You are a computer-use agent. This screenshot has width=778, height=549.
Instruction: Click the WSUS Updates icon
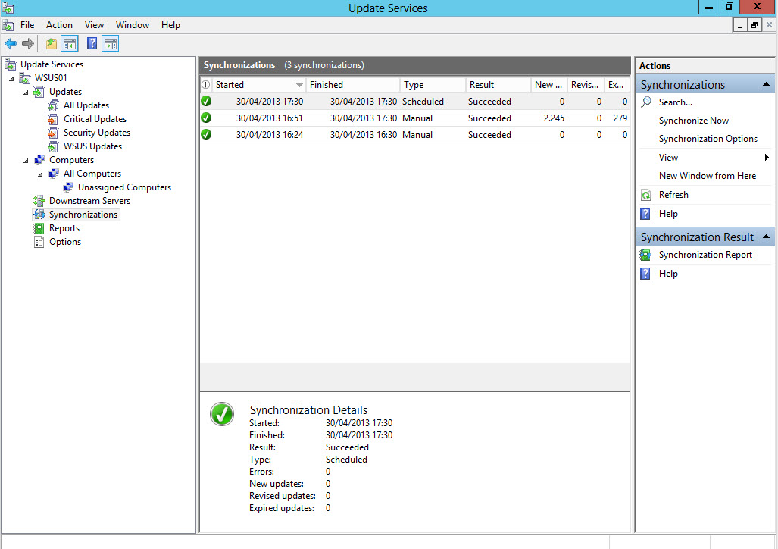[53, 146]
